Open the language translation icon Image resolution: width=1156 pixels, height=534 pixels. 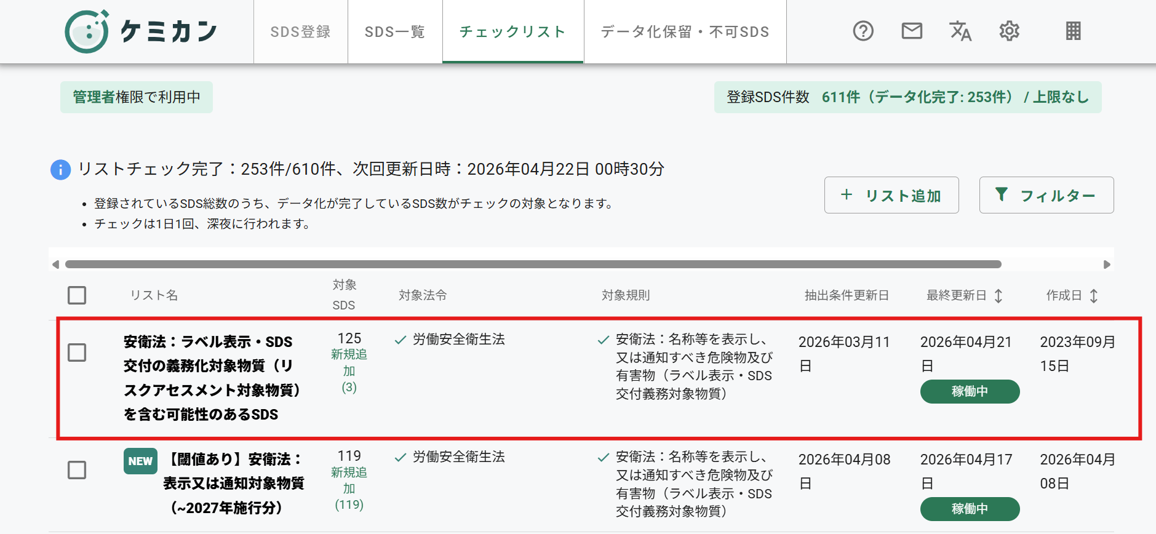960,31
